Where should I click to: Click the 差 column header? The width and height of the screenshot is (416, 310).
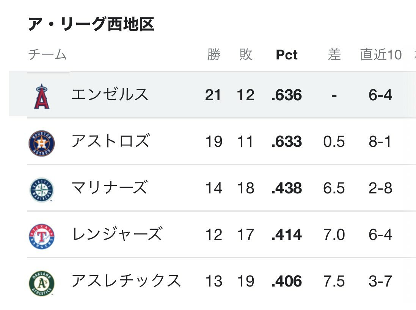point(334,55)
